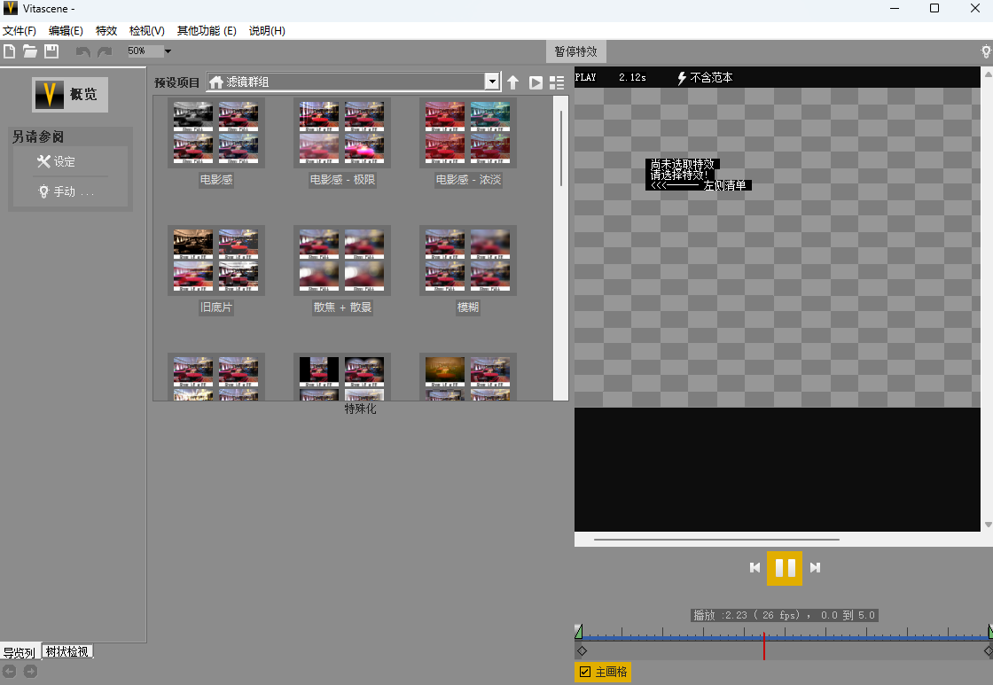Select the 电影感 - 极限 preset group
Screen dimensions: 993x685
tap(342, 143)
